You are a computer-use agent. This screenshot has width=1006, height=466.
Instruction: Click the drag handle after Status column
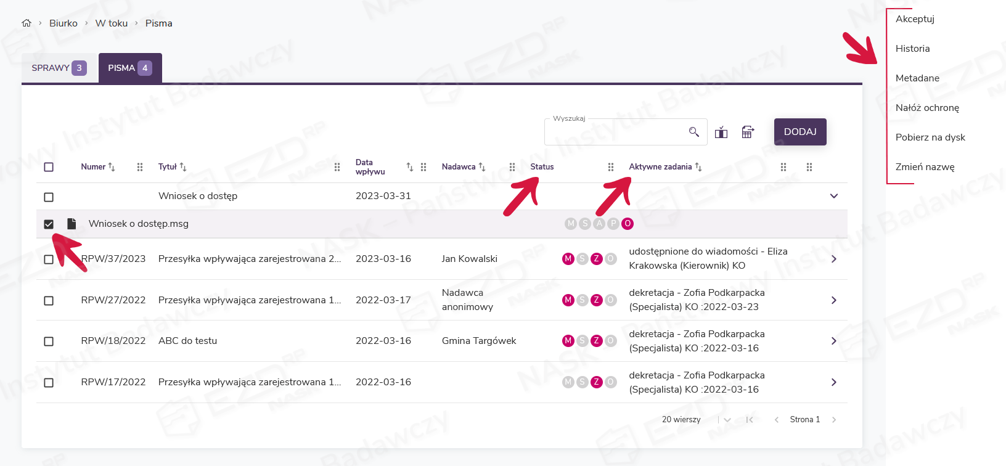[x=610, y=167]
